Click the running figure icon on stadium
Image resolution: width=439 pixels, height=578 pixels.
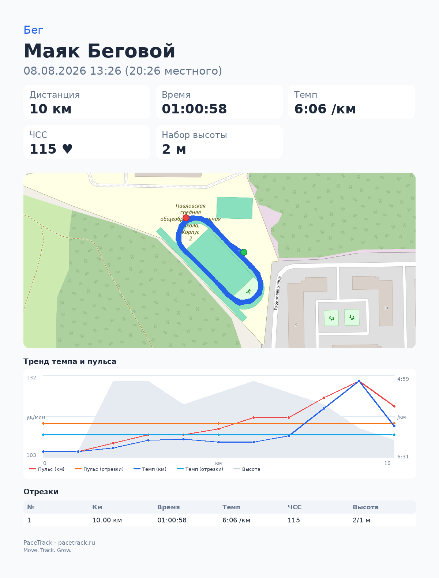coord(249,292)
